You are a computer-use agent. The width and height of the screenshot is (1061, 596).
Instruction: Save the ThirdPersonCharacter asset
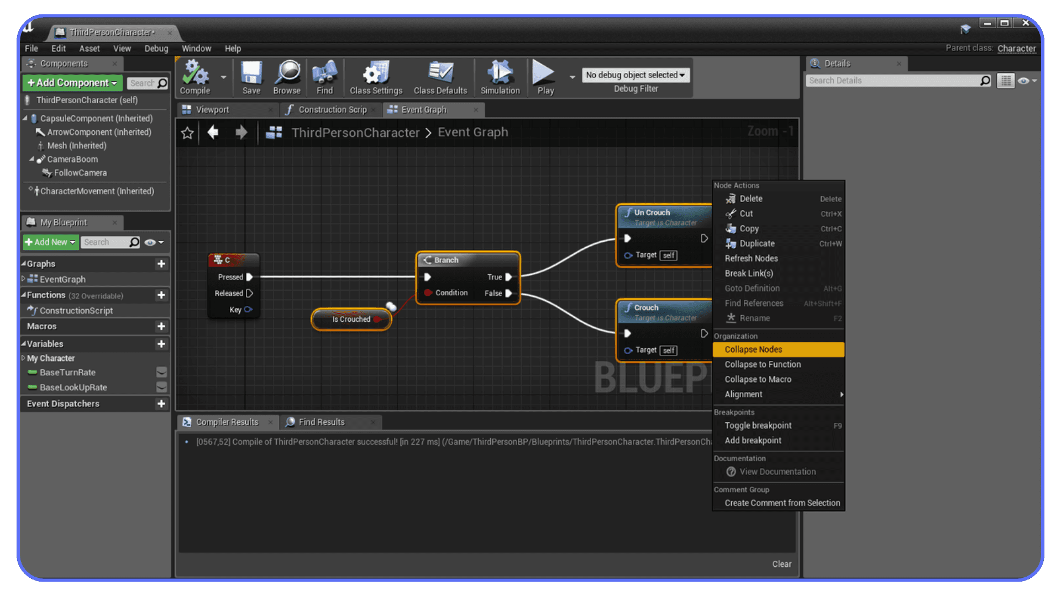pyautogui.click(x=251, y=77)
